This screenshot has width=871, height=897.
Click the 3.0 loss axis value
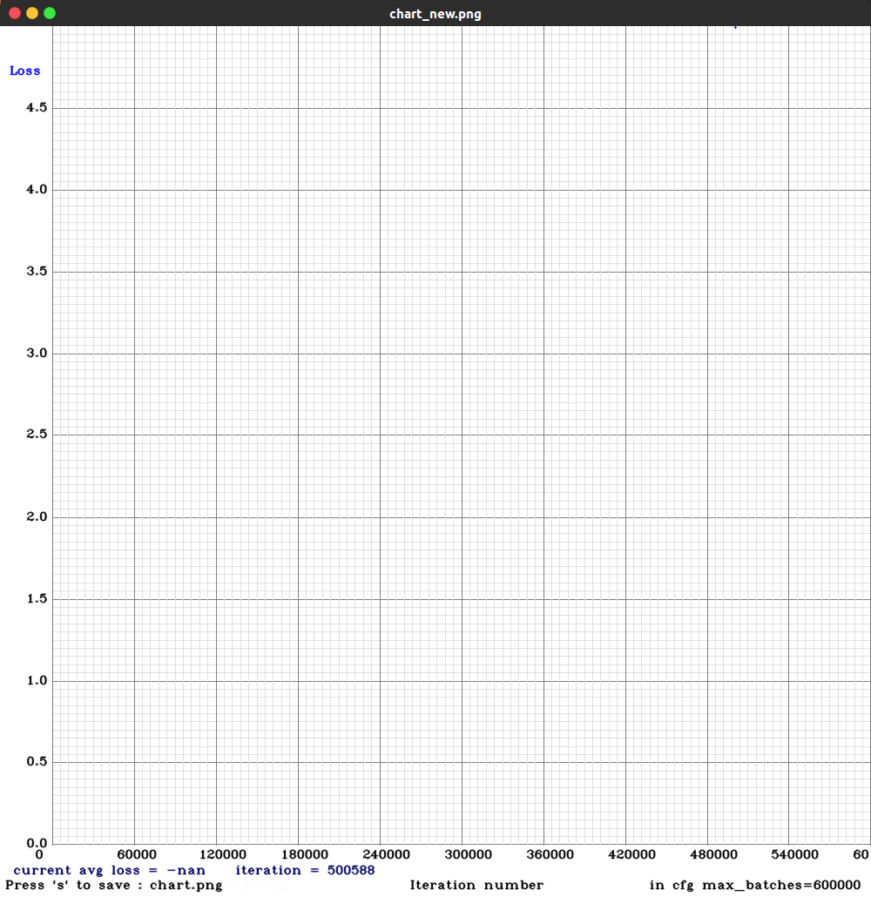click(37, 353)
